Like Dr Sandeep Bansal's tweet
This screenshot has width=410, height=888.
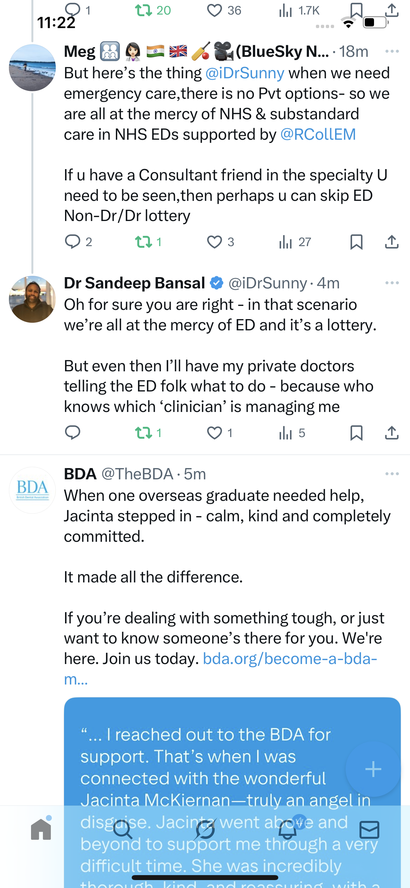[214, 433]
